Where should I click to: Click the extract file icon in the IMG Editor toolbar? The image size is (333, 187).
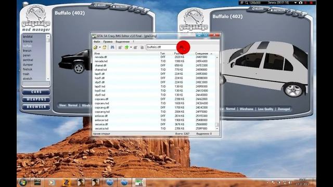120,47
